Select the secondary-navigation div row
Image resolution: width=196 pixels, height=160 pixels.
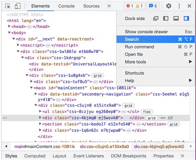(113, 97)
